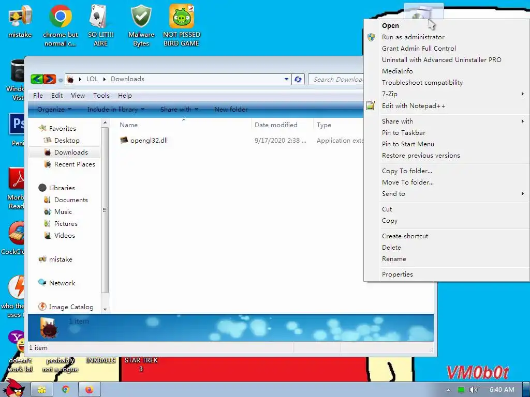Click the Refresh button beside address bar
Image resolution: width=530 pixels, height=397 pixels.
pos(298,79)
